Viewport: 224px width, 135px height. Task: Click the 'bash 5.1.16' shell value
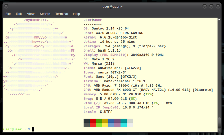109,50
